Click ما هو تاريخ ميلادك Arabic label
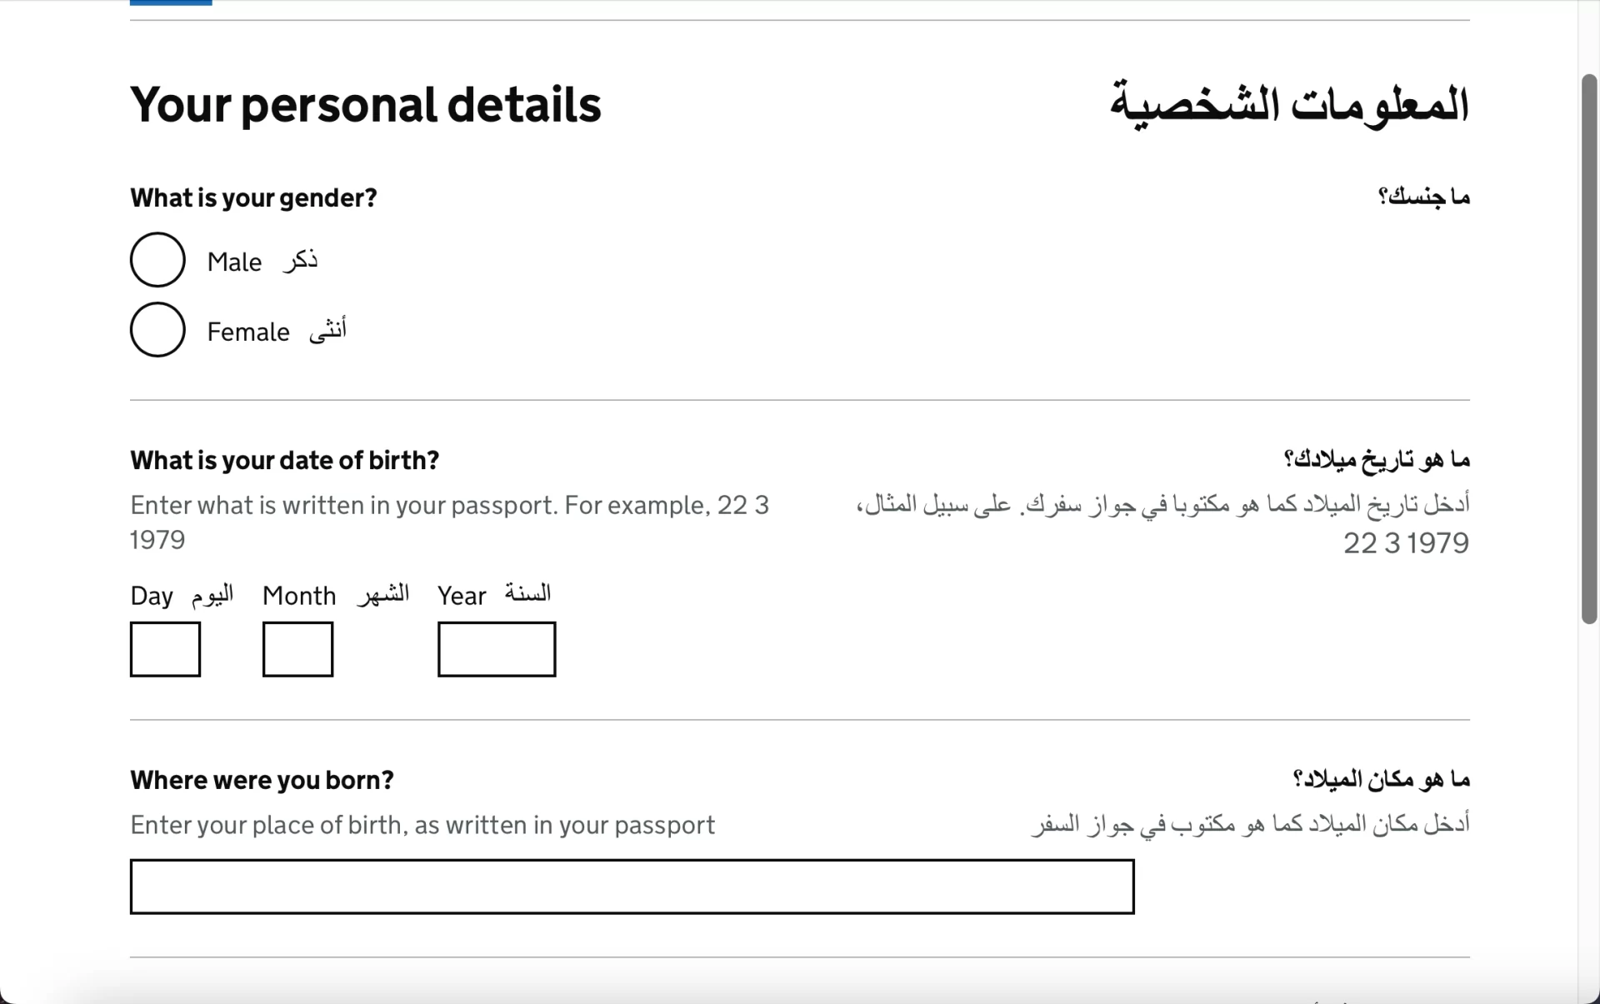 point(1377,459)
